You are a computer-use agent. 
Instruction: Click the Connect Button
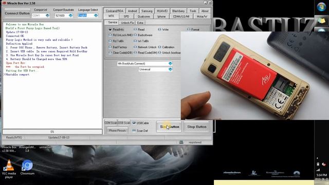[17, 13]
